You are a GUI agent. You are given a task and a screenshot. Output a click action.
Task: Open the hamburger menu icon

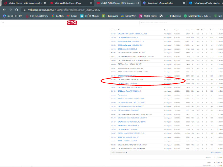[3, 22]
